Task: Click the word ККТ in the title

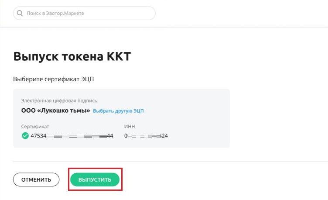Action: (119, 56)
